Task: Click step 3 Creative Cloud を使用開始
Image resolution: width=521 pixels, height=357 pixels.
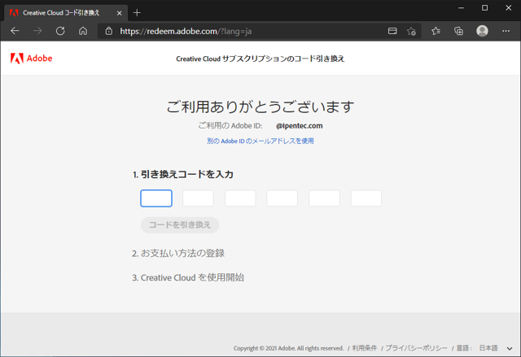Action: tap(188, 277)
